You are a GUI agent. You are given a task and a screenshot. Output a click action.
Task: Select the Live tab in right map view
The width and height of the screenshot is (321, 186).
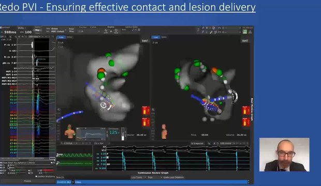pyautogui.click(x=156, y=37)
